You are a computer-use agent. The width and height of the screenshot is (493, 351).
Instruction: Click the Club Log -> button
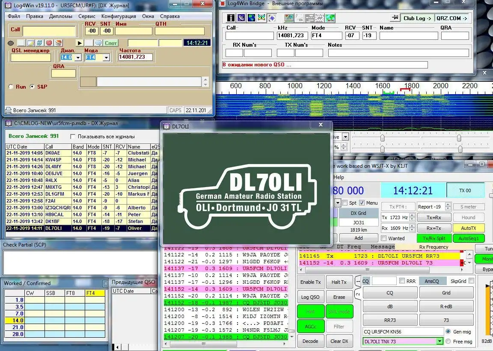point(417,18)
